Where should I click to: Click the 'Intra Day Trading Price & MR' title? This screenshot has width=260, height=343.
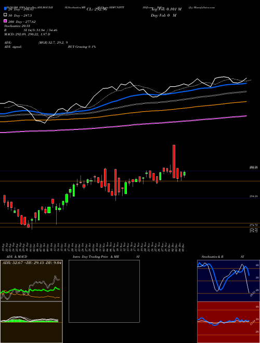(x=96, y=257)
